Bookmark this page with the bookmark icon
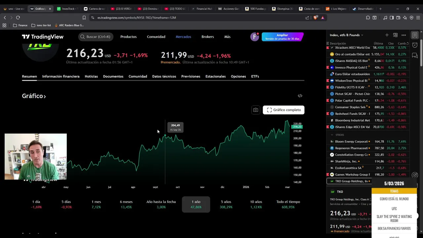 tap(84, 18)
